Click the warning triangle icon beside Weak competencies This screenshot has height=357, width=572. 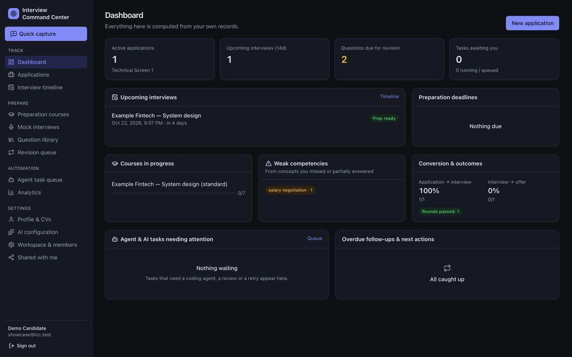point(268,164)
